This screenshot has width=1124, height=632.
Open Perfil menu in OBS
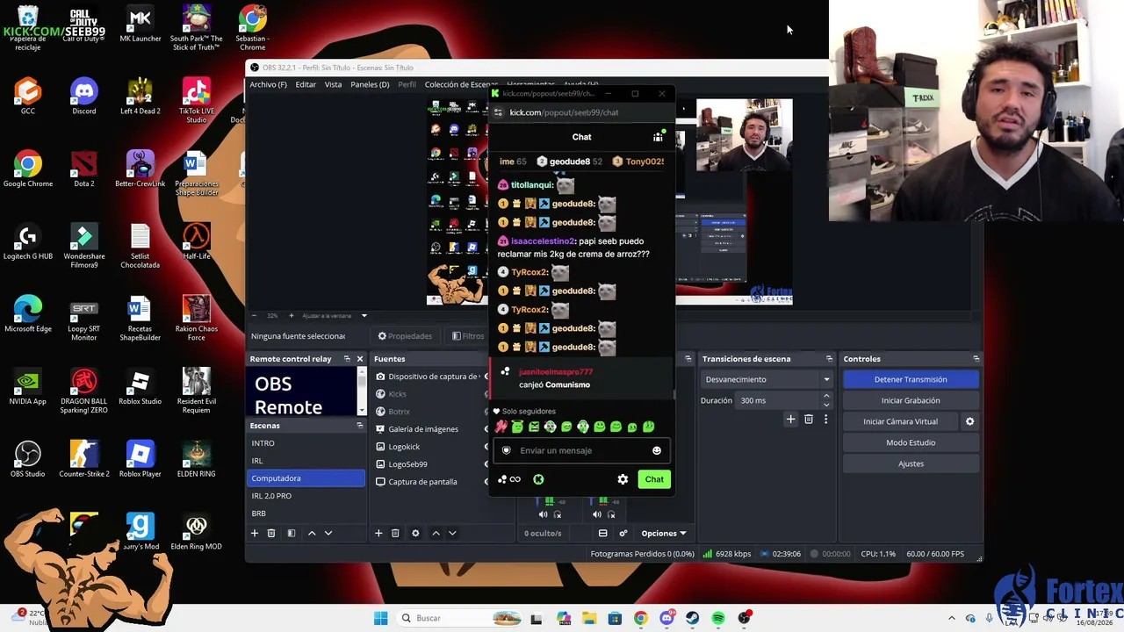tap(407, 84)
